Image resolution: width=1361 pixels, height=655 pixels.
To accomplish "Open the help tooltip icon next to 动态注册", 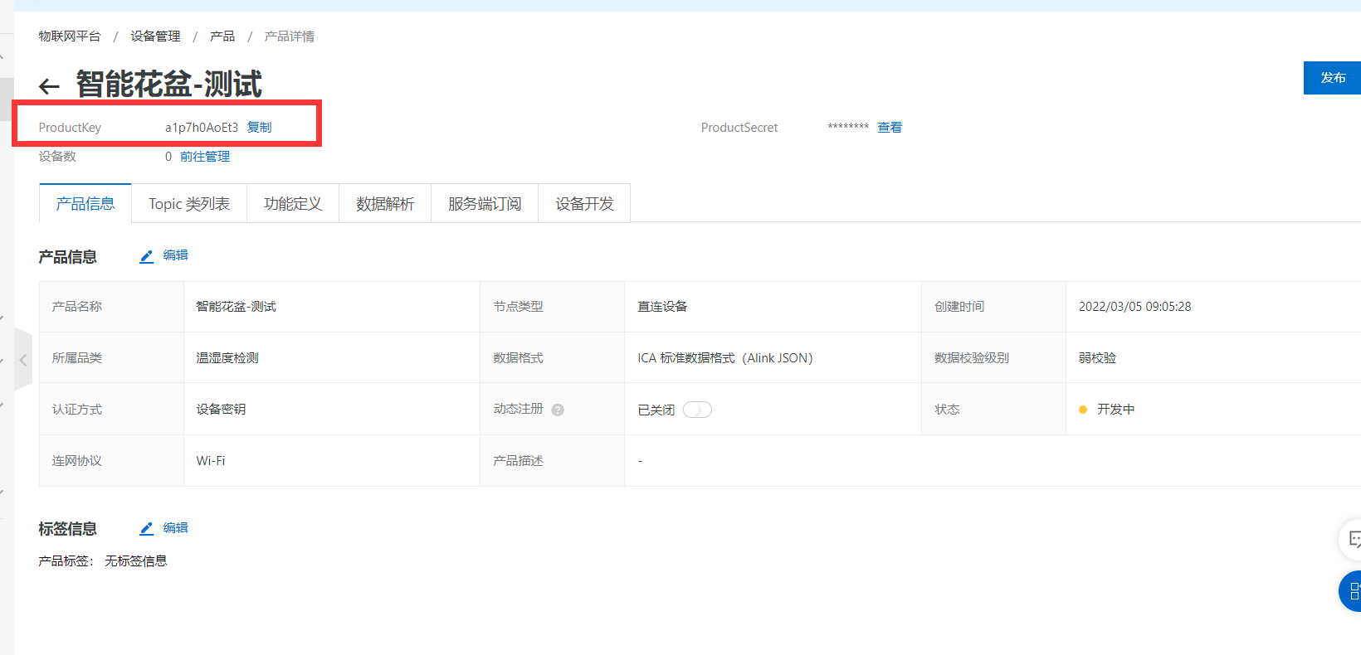I will pyautogui.click(x=558, y=410).
